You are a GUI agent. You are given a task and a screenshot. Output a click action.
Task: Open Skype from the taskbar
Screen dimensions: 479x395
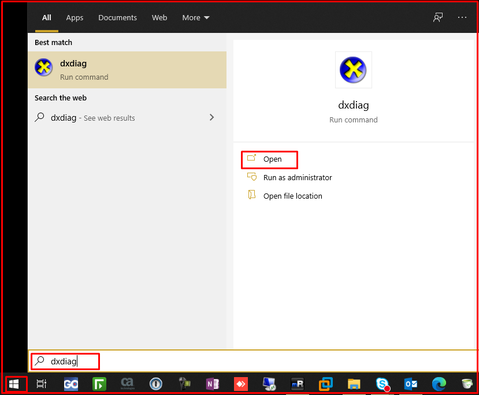point(383,384)
